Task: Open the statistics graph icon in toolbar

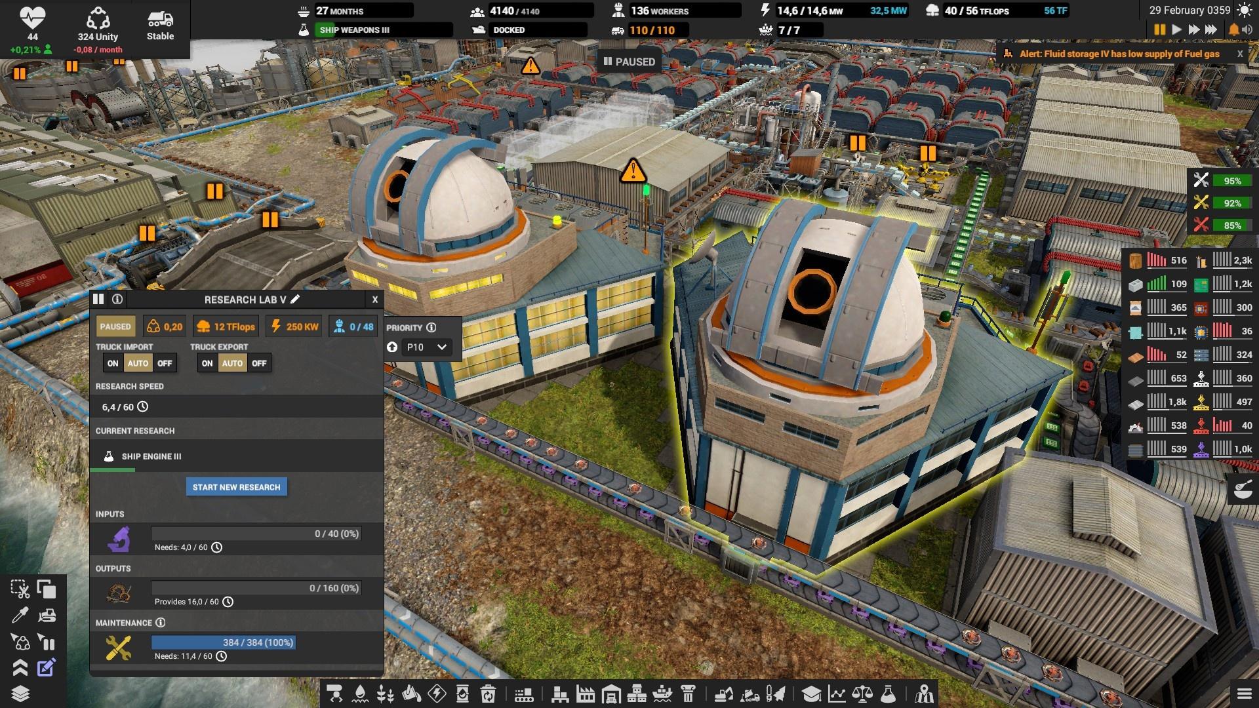Action: point(837,694)
